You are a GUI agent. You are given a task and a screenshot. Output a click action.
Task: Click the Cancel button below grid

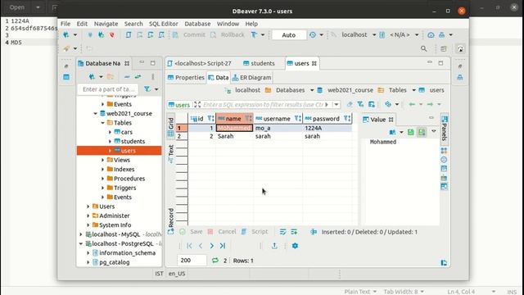click(x=222, y=232)
